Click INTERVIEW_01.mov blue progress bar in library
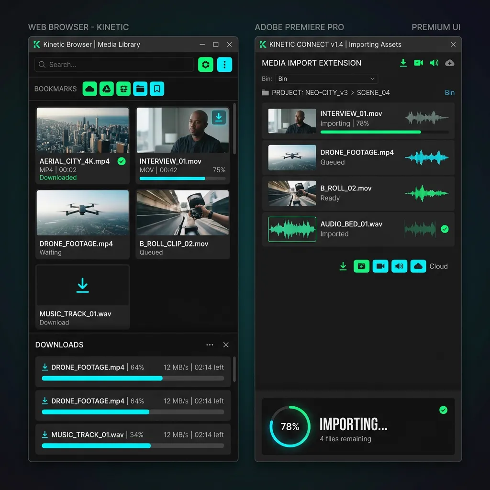 [182, 178]
